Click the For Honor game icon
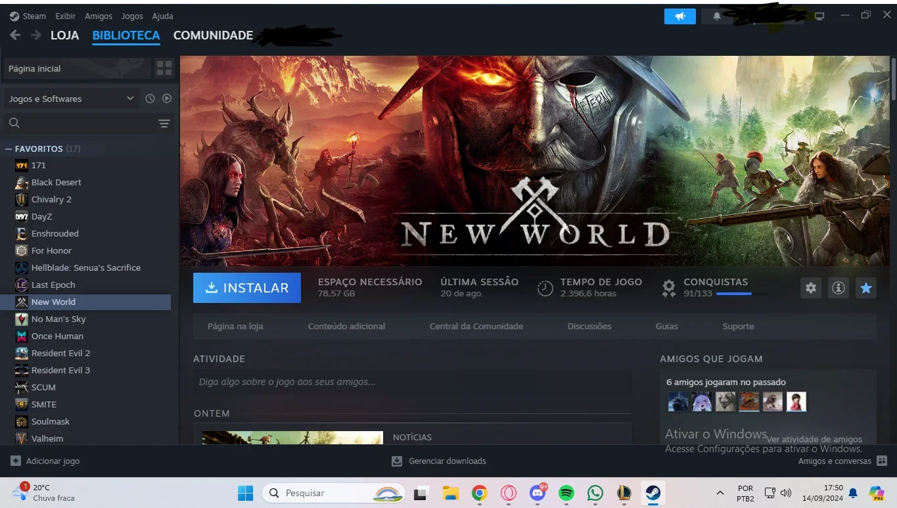Image resolution: width=897 pixels, height=508 pixels. [22, 251]
